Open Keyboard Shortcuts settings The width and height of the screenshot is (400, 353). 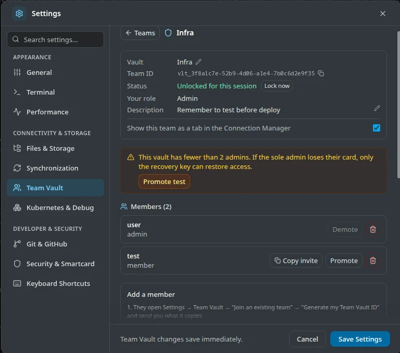point(55,283)
